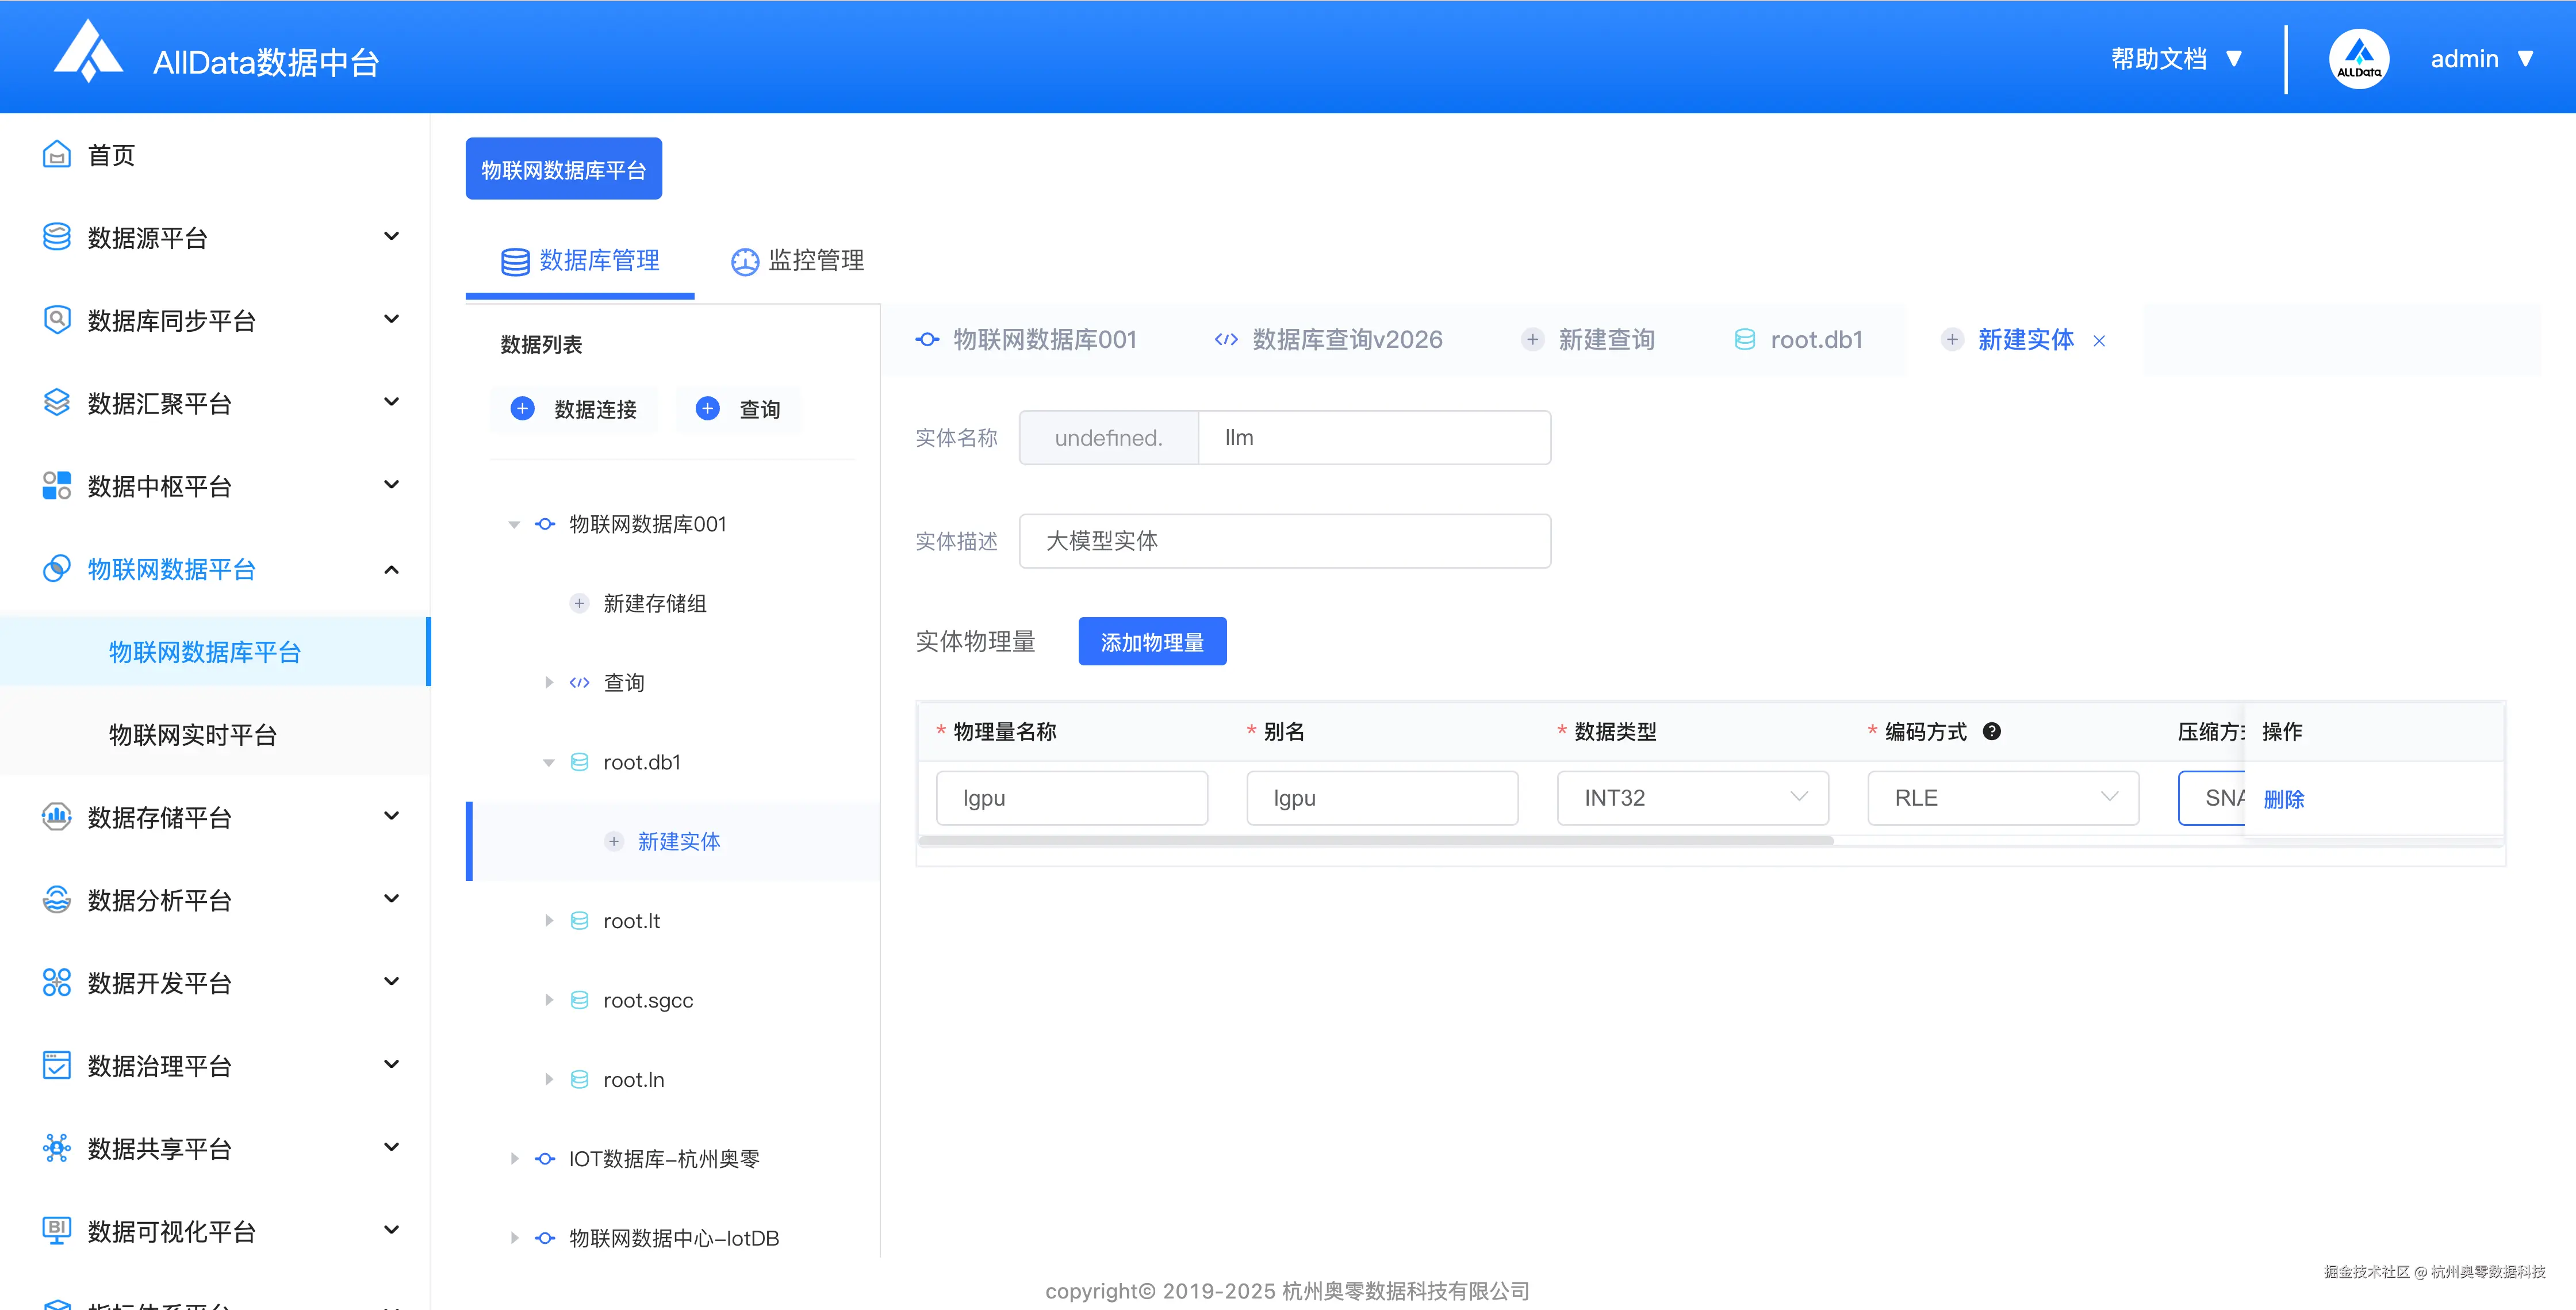Click the 数据连接 plus icon

[522, 408]
